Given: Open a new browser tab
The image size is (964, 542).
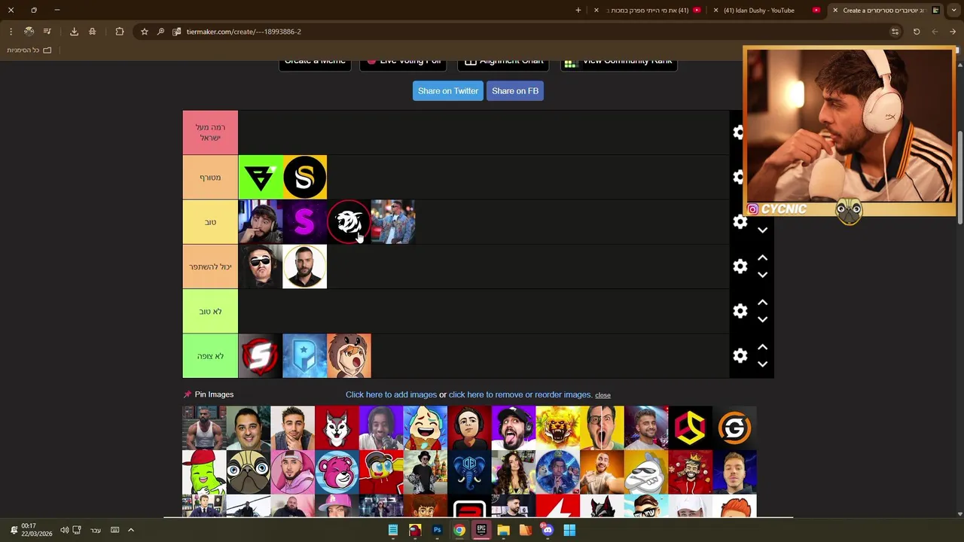Looking at the screenshot, I should pos(578,11).
